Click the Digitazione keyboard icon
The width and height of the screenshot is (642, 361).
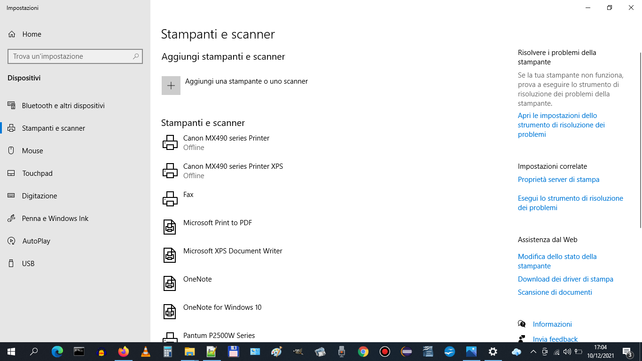point(11,196)
